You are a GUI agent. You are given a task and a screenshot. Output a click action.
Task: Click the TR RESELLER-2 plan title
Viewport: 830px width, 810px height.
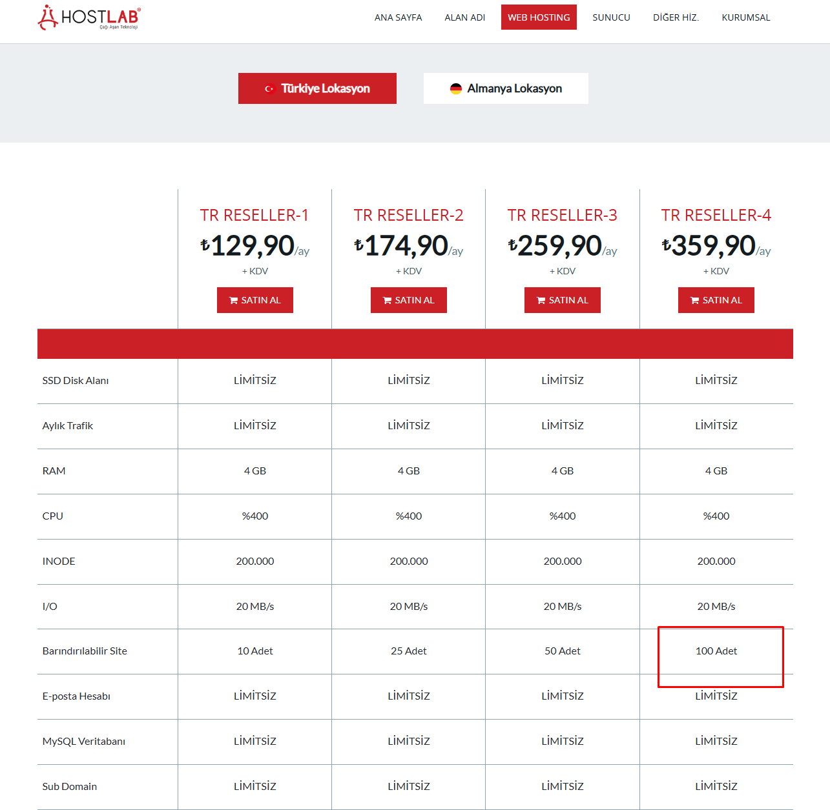pyautogui.click(x=409, y=215)
